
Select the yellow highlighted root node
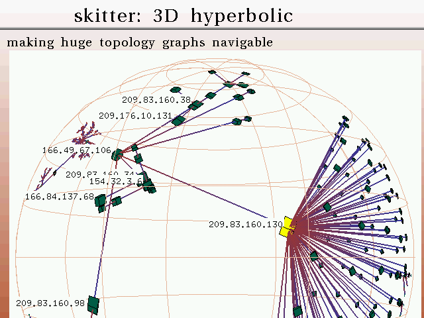[287, 227]
